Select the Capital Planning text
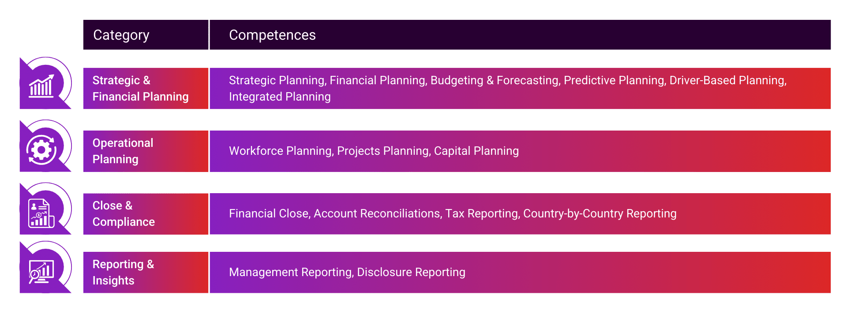The image size is (847, 329). (476, 151)
